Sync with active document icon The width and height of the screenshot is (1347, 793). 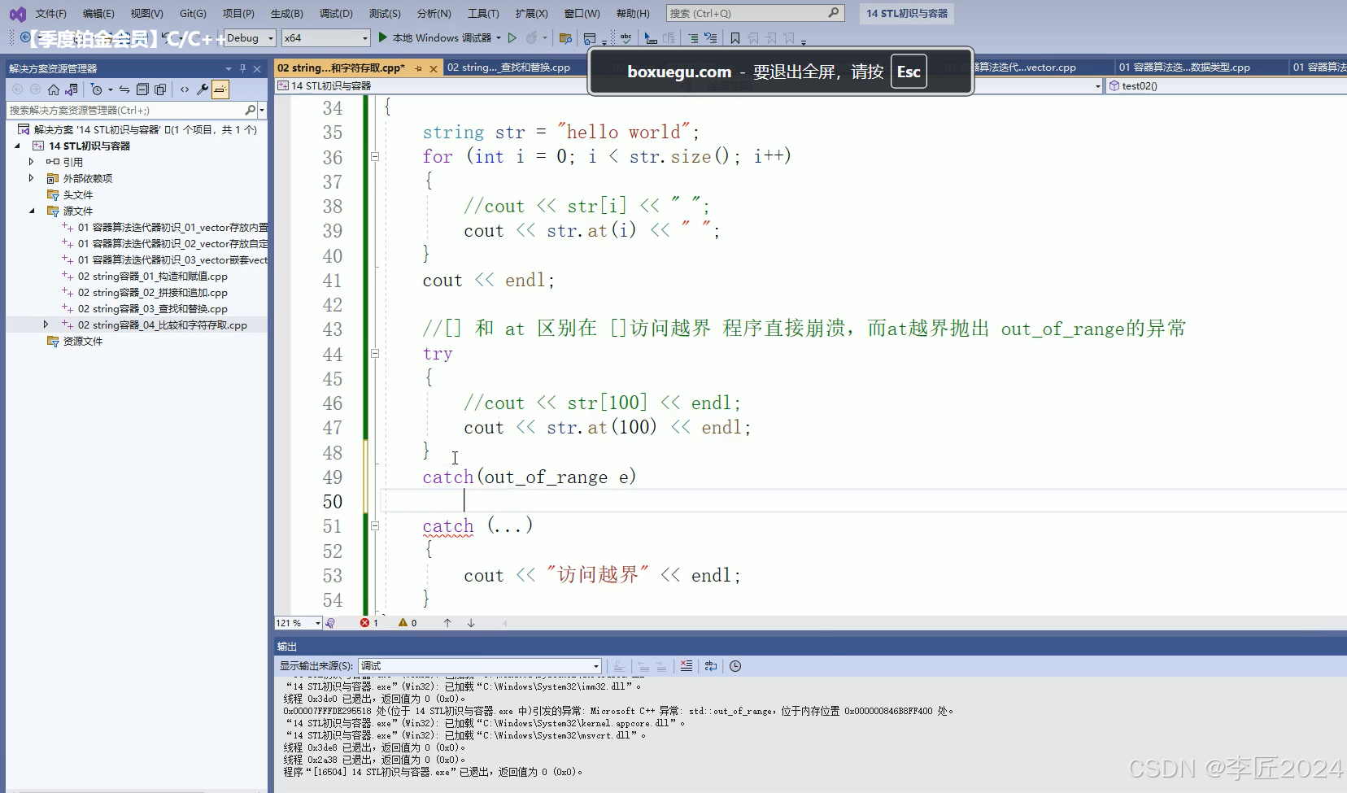click(x=124, y=89)
